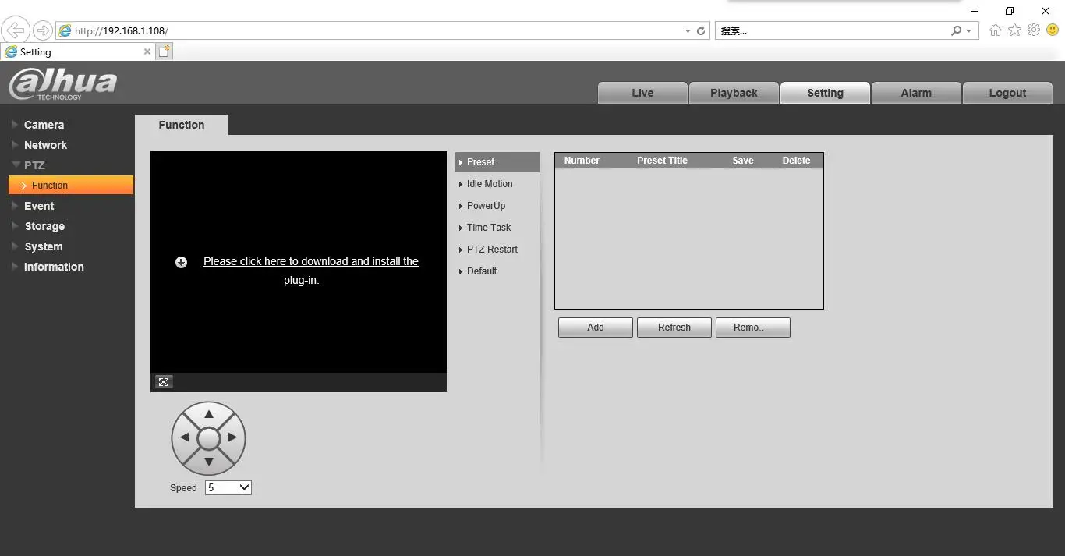Switch to the Live tab
Viewport: 1065px width, 556px height.
(642, 93)
